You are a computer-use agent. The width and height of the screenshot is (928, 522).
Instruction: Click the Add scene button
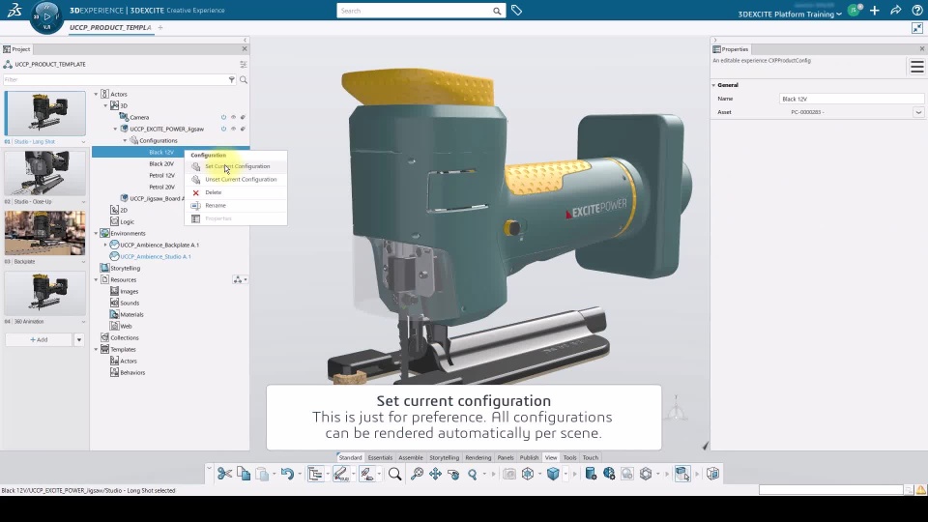[x=39, y=339]
